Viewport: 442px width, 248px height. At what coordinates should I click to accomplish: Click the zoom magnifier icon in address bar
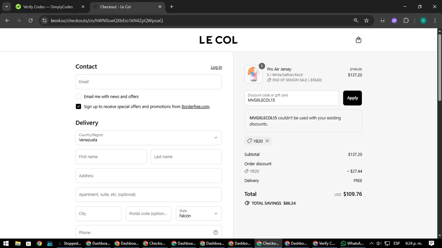click(356, 20)
